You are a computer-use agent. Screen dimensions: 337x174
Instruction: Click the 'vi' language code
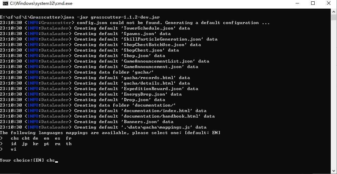(x=13, y=149)
